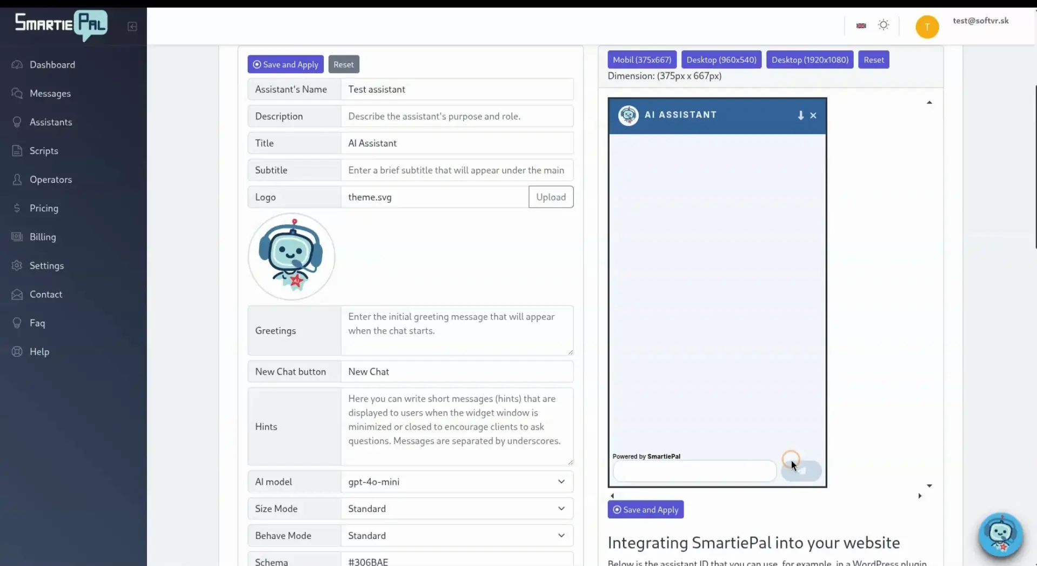Screen dimensions: 1037x566
Task: Select the Desktop (1920x1080) preview
Action: click(x=809, y=59)
